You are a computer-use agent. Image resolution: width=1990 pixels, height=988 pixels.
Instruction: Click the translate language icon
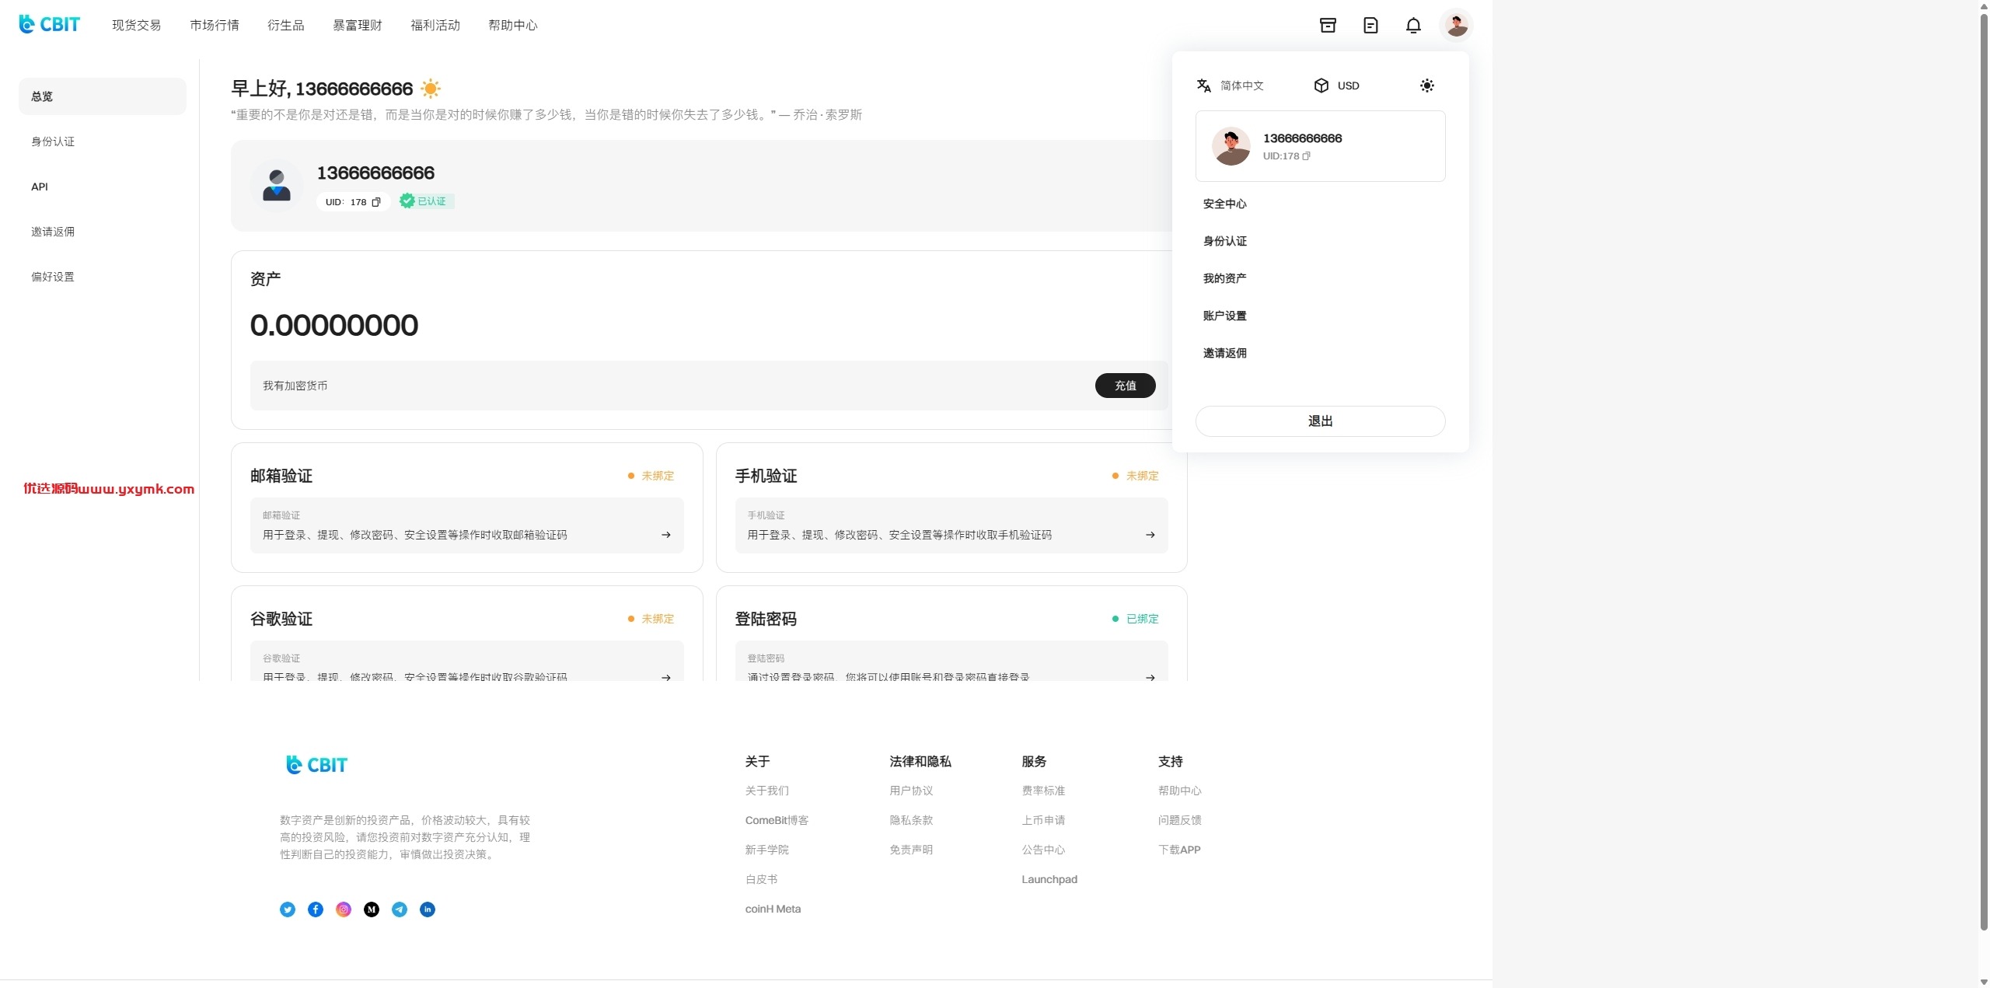click(1204, 86)
